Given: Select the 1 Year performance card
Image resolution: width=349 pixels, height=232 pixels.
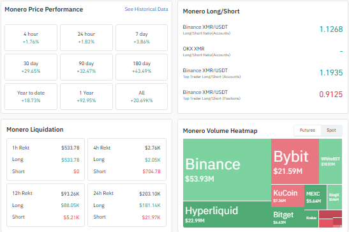Looking at the screenshot, I should [86, 97].
